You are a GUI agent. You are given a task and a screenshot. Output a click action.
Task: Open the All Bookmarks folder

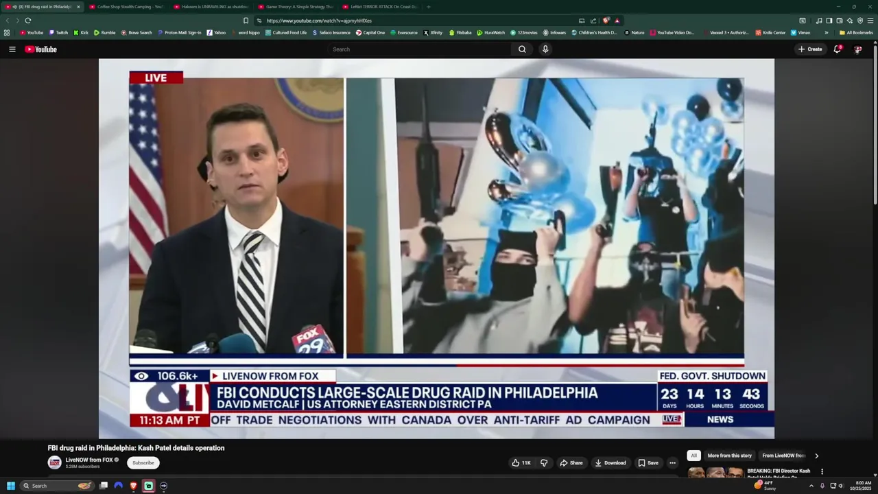tap(856, 32)
